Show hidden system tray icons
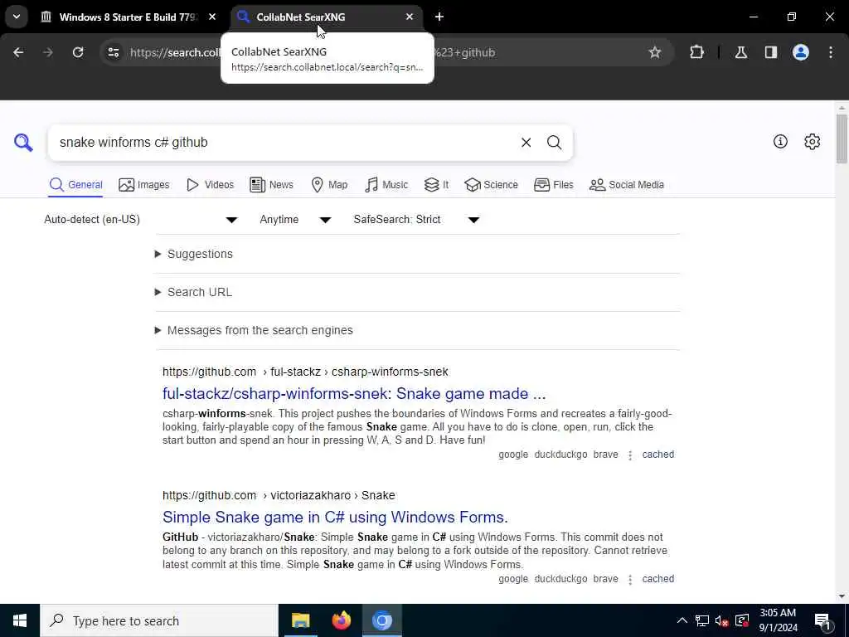The width and height of the screenshot is (849, 637). (682, 620)
